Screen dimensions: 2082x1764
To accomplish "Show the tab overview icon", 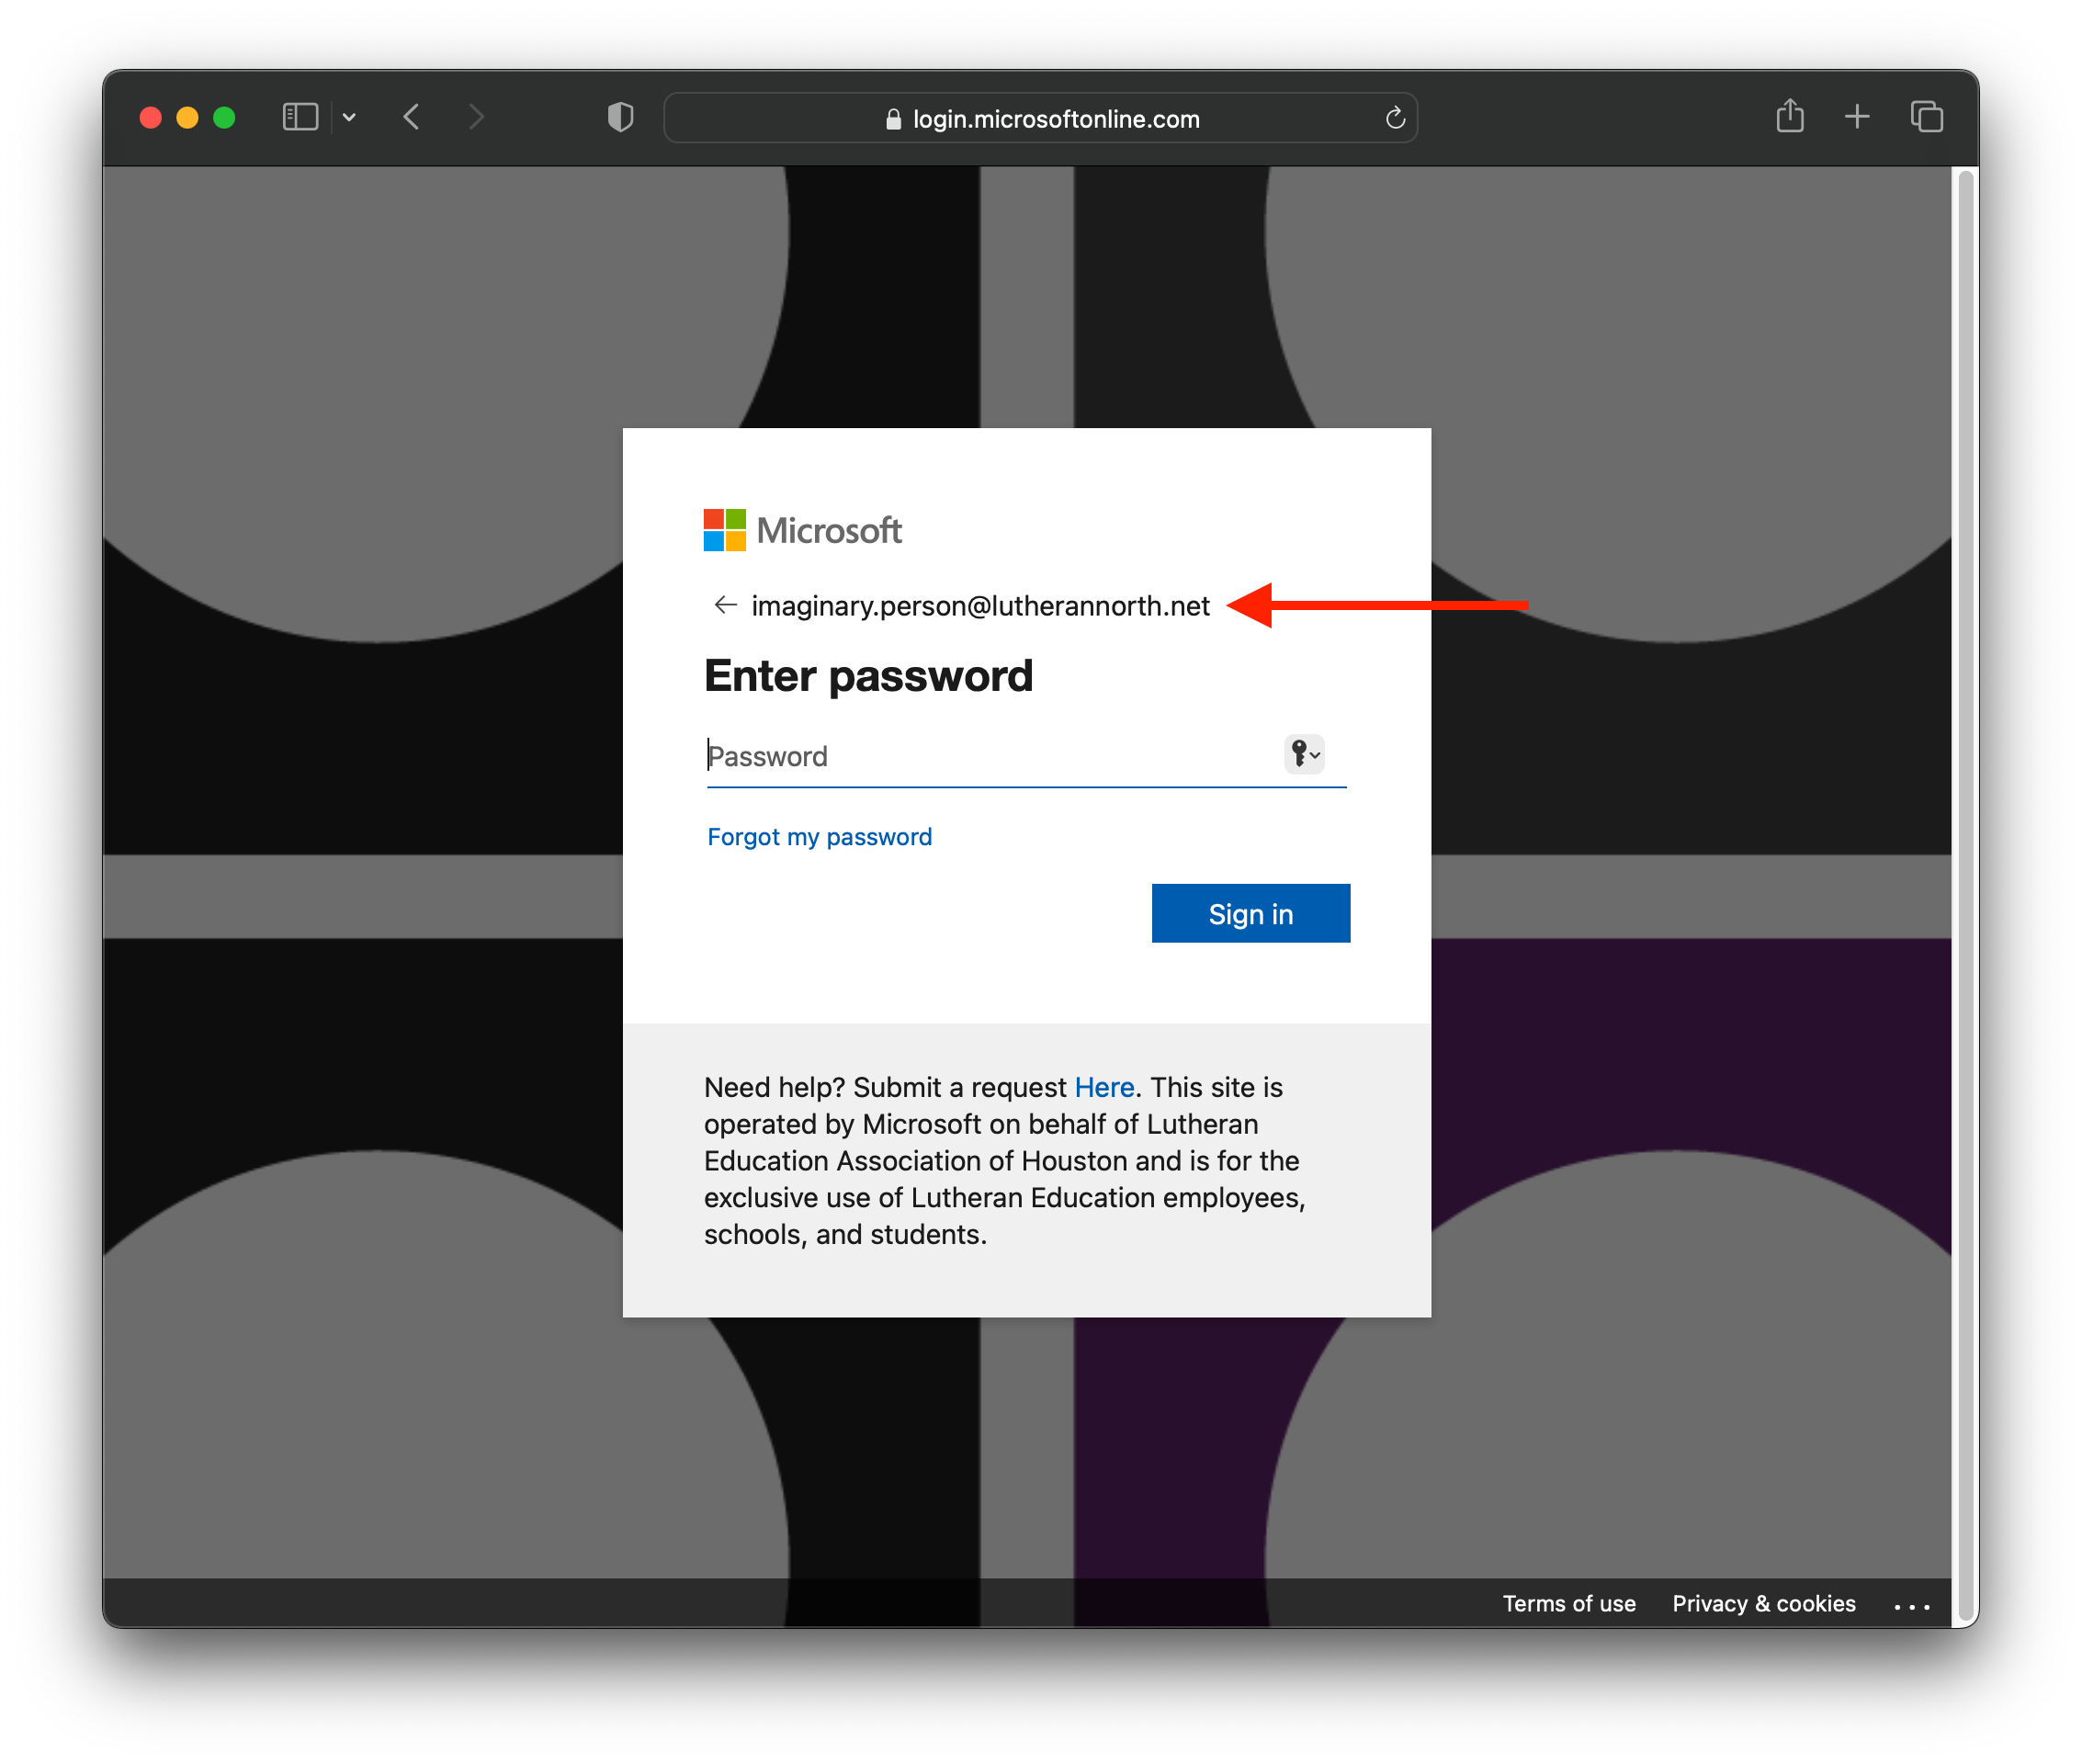I will tap(1926, 117).
